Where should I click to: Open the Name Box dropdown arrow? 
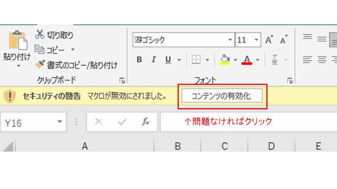pos(59,122)
